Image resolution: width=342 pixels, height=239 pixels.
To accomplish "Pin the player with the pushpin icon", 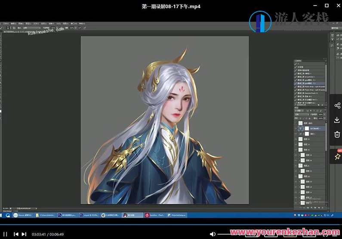I will 337,156.
